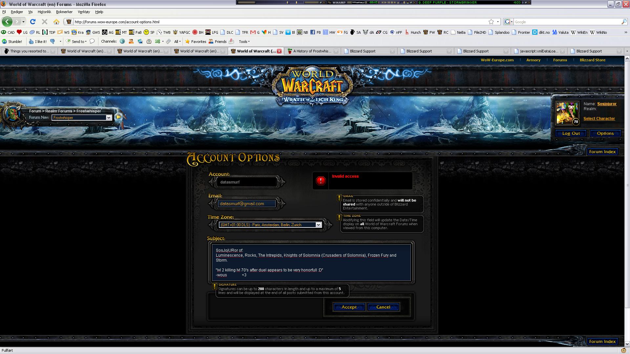Open the search engine G dropdown
The height and width of the screenshot is (354, 630).
point(508,22)
